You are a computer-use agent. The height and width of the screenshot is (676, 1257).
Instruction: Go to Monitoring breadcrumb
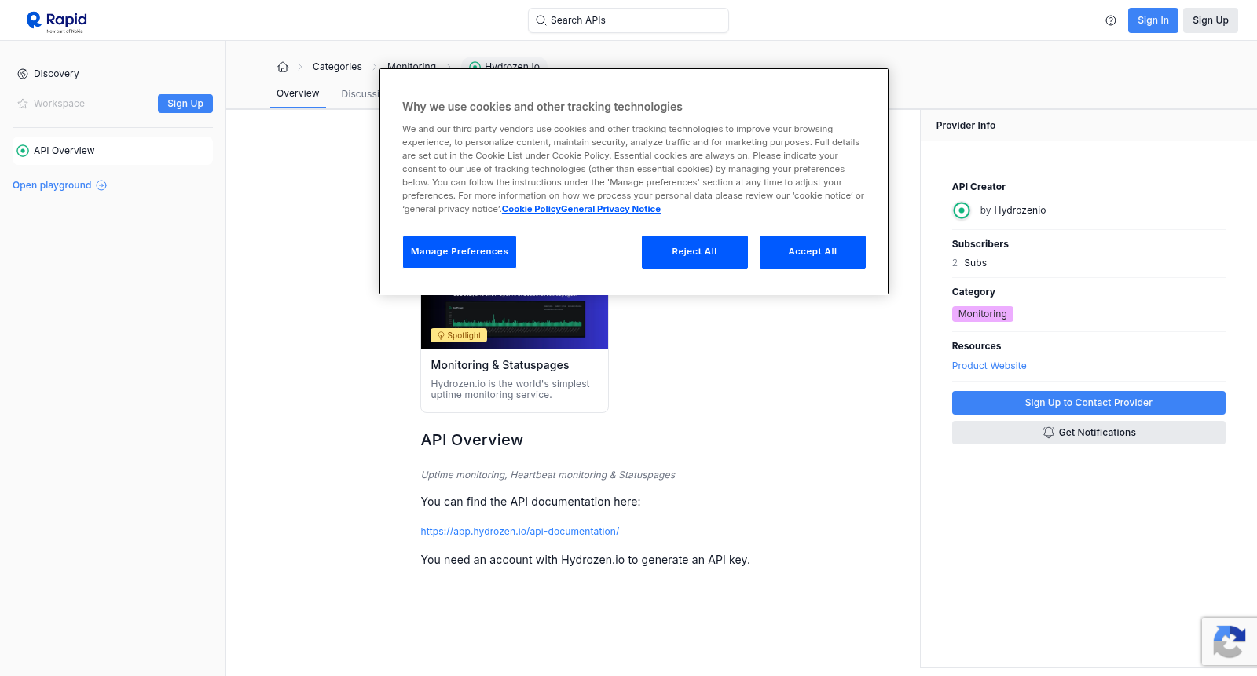coord(412,66)
